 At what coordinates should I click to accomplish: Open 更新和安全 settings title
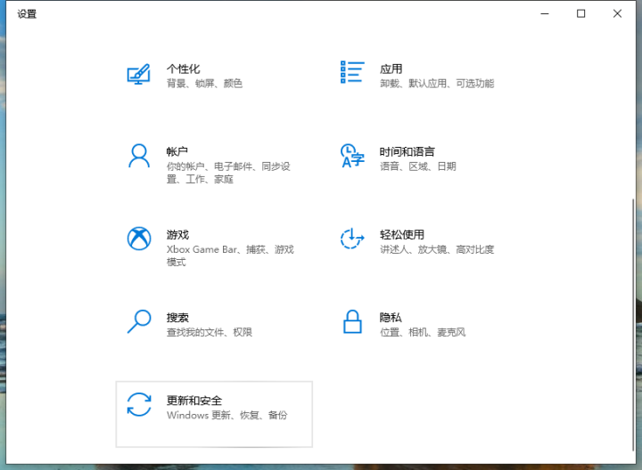tap(194, 401)
